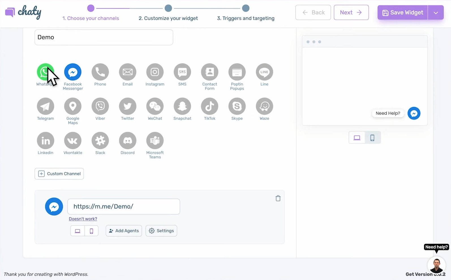Select the Telegram channel icon
The height and width of the screenshot is (280, 451).
click(45, 106)
